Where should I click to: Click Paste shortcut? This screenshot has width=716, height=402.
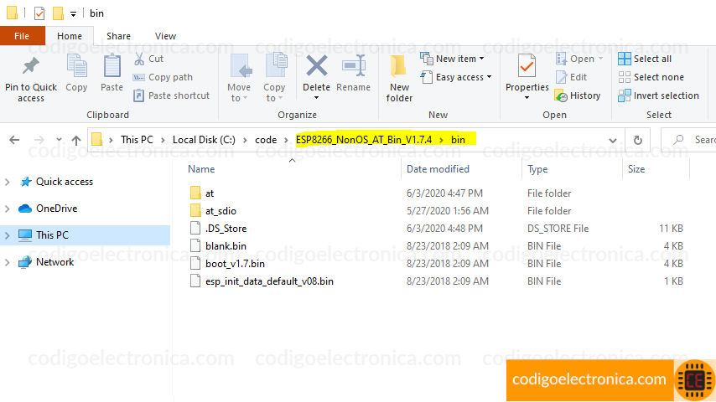coord(171,95)
